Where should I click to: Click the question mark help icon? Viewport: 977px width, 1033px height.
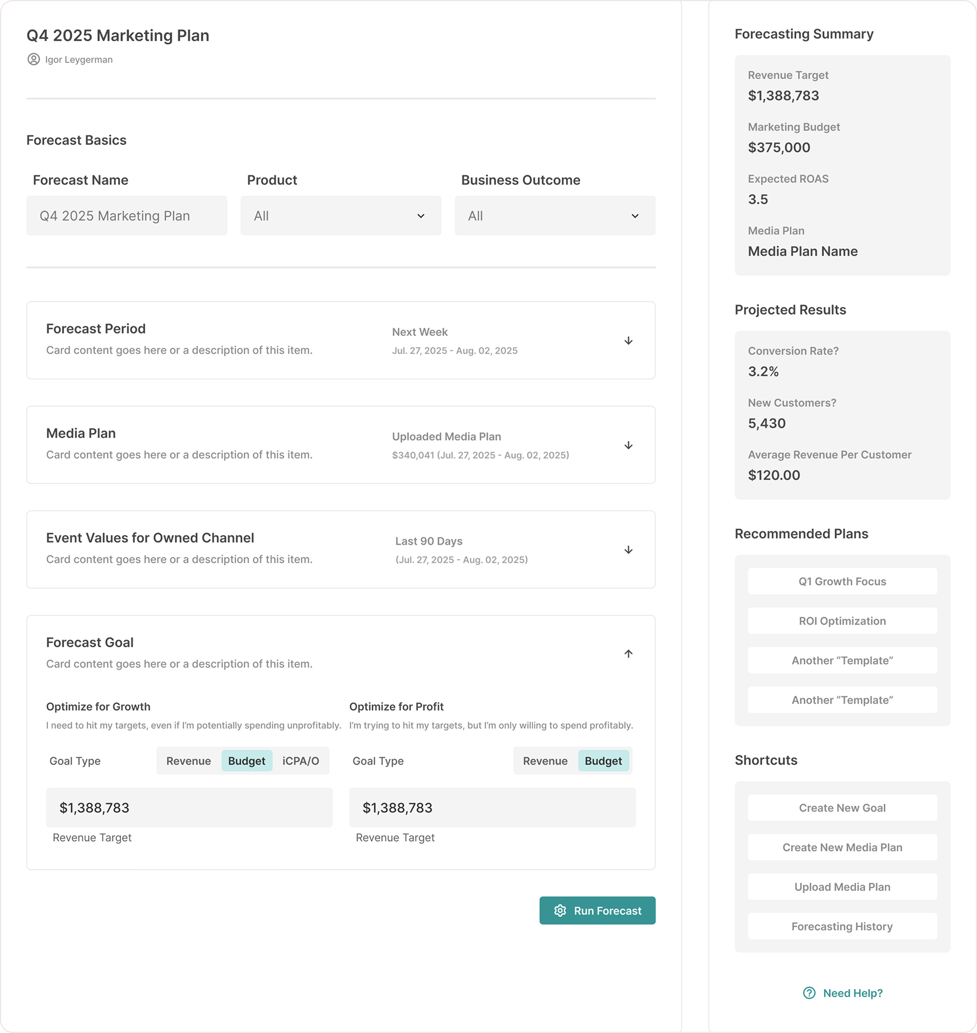pos(809,993)
